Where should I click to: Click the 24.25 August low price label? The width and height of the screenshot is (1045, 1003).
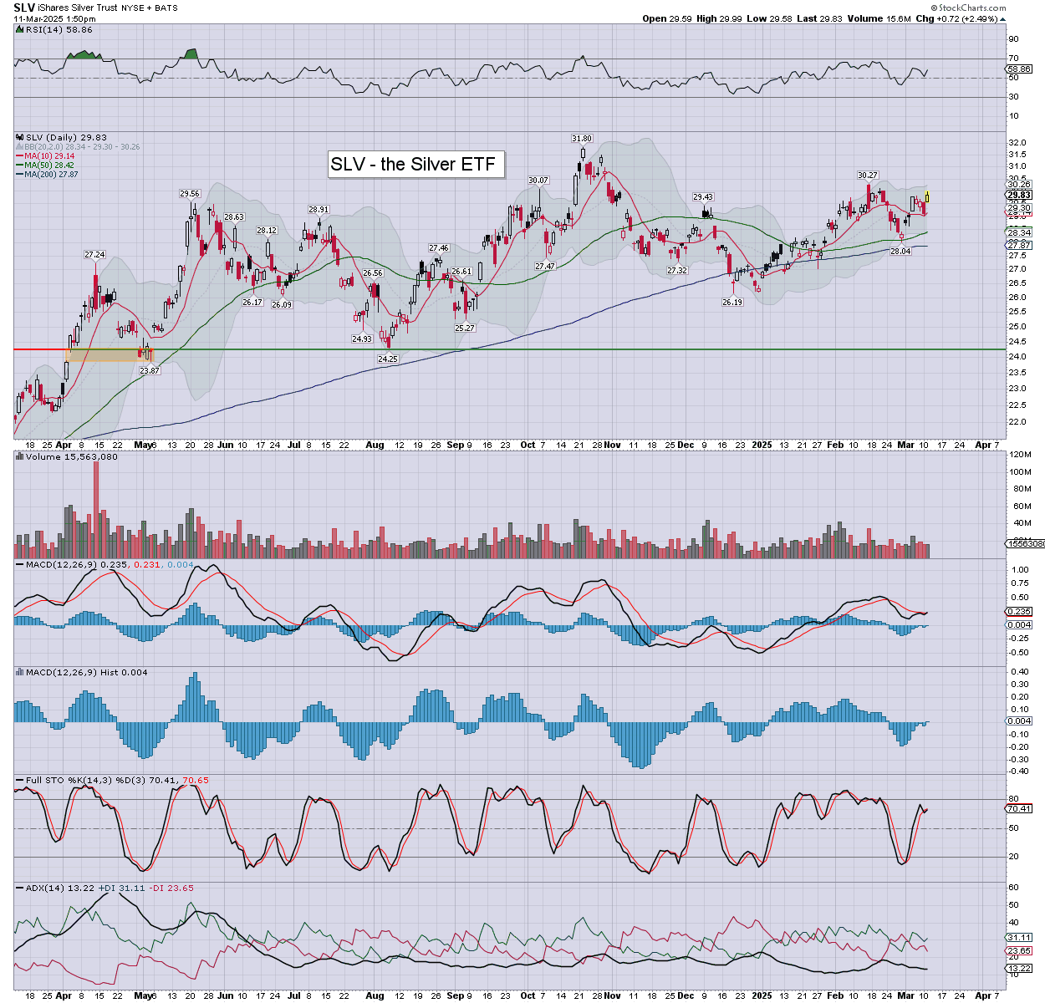(x=388, y=359)
